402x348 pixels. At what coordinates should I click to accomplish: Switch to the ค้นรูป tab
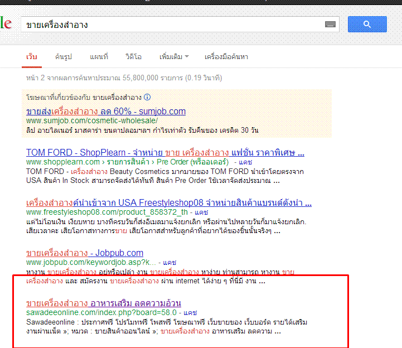64,57
